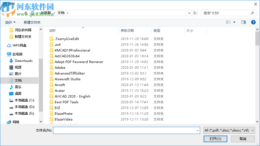The image size is (260, 146).
Task: Open WPS网盘 in the sidebar
Action: coord(20,45)
